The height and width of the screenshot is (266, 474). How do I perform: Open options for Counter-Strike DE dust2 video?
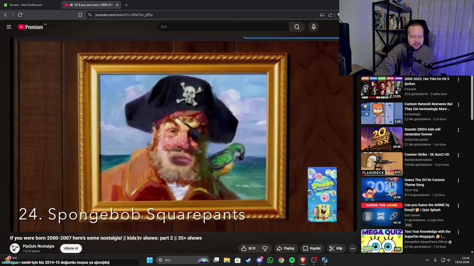[x=458, y=155]
